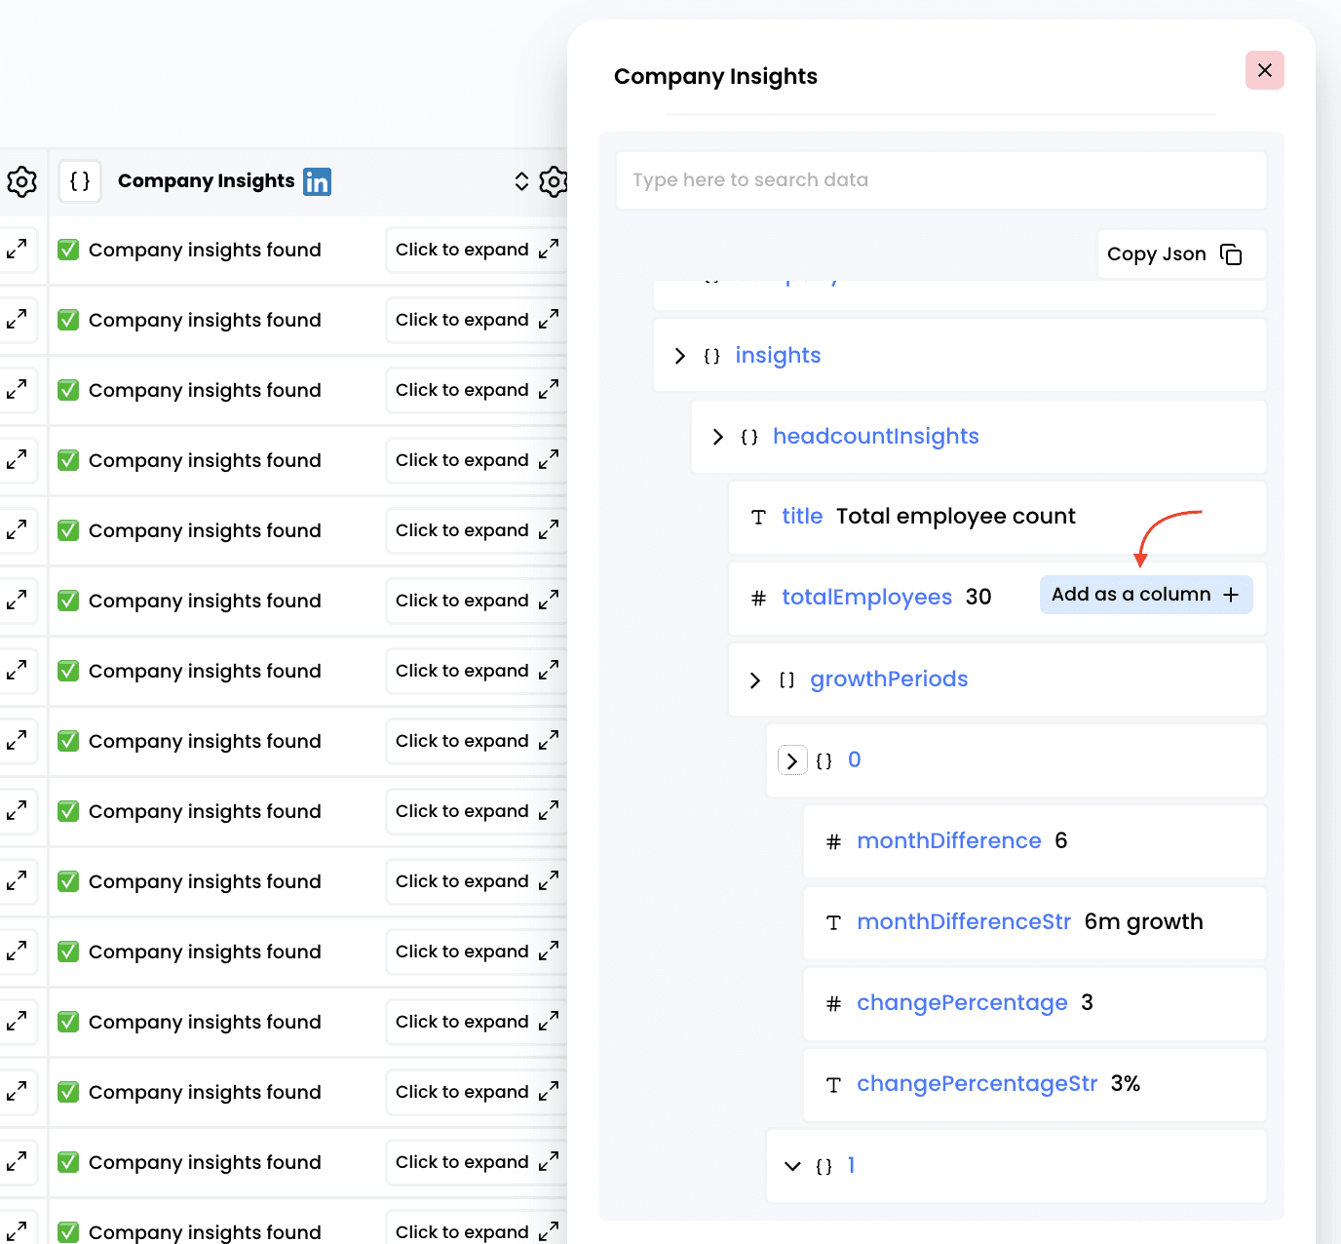Click green check status in seventh row
1341x1244 pixels.
[68, 671]
